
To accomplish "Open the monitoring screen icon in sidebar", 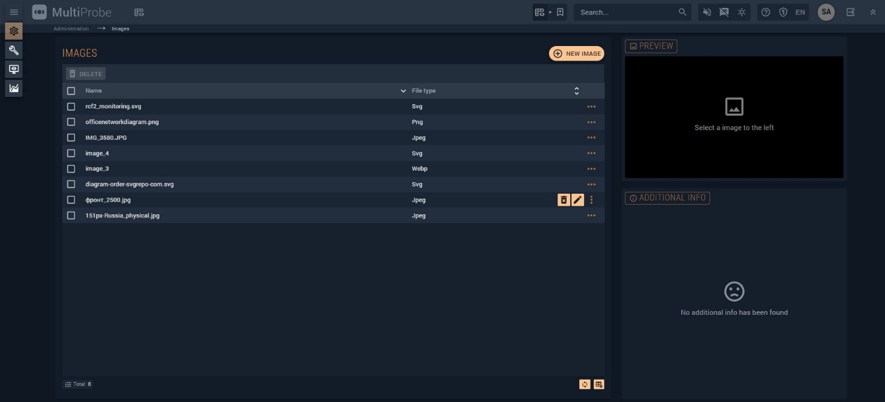I will click(x=13, y=69).
